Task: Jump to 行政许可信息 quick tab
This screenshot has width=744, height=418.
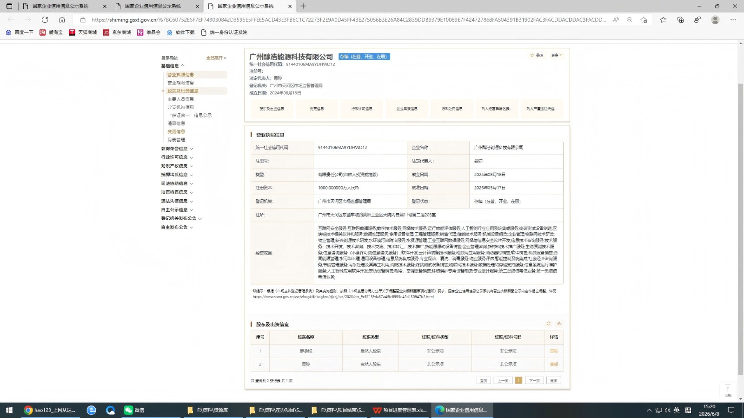Action: pyautogui.click(x=362, y=109)
